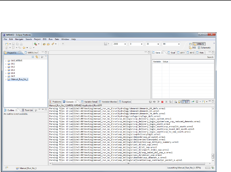This screenshot has width=231, height=172.
Task: Click the New file wizard icon
Action: [7, 44]
